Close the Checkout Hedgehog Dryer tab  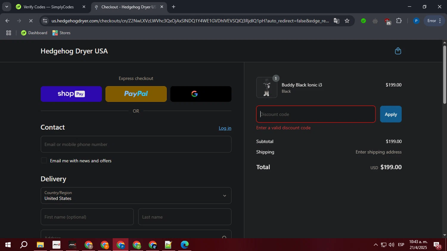pyautogui.click(x=162, y=7)
